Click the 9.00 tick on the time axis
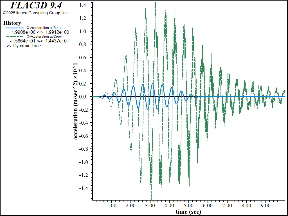The width and height of the screenshot is (288, 216). 265,206
